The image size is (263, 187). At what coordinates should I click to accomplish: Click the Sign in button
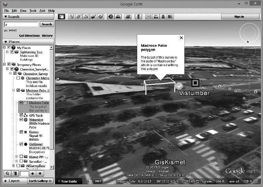point(240,17)
